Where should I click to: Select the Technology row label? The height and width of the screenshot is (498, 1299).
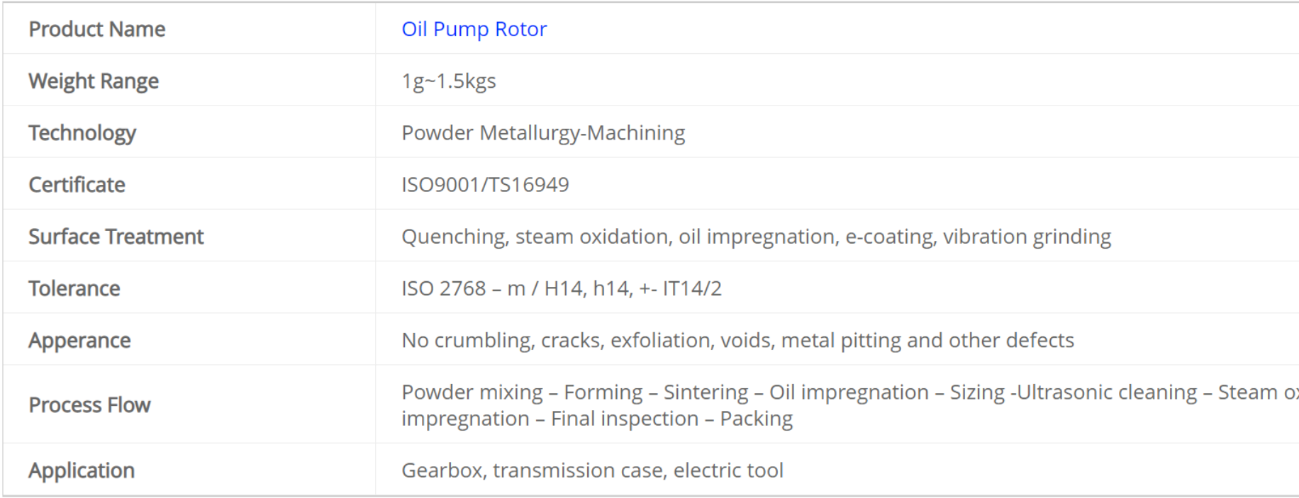82,133
